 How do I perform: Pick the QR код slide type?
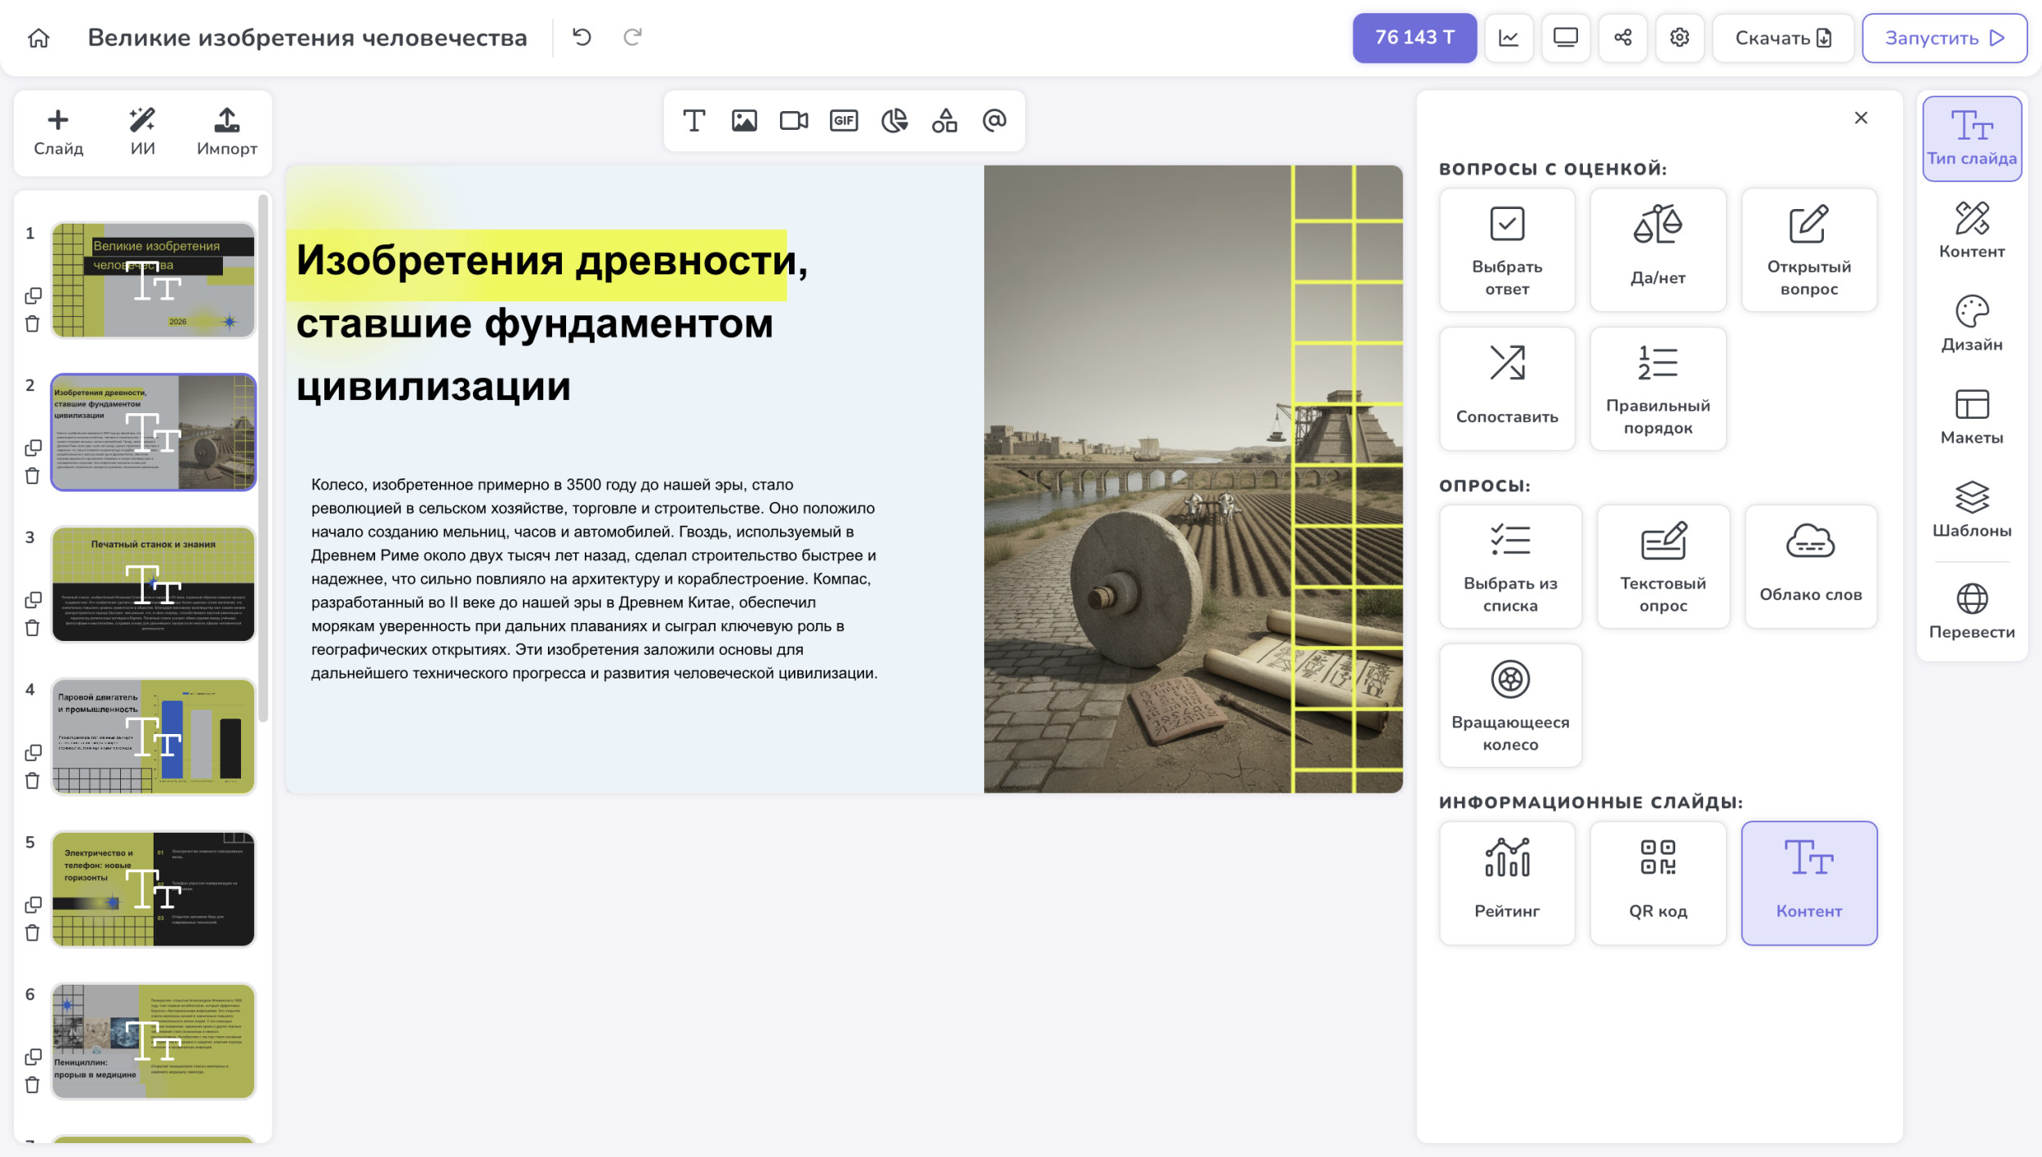(1657, 883)
